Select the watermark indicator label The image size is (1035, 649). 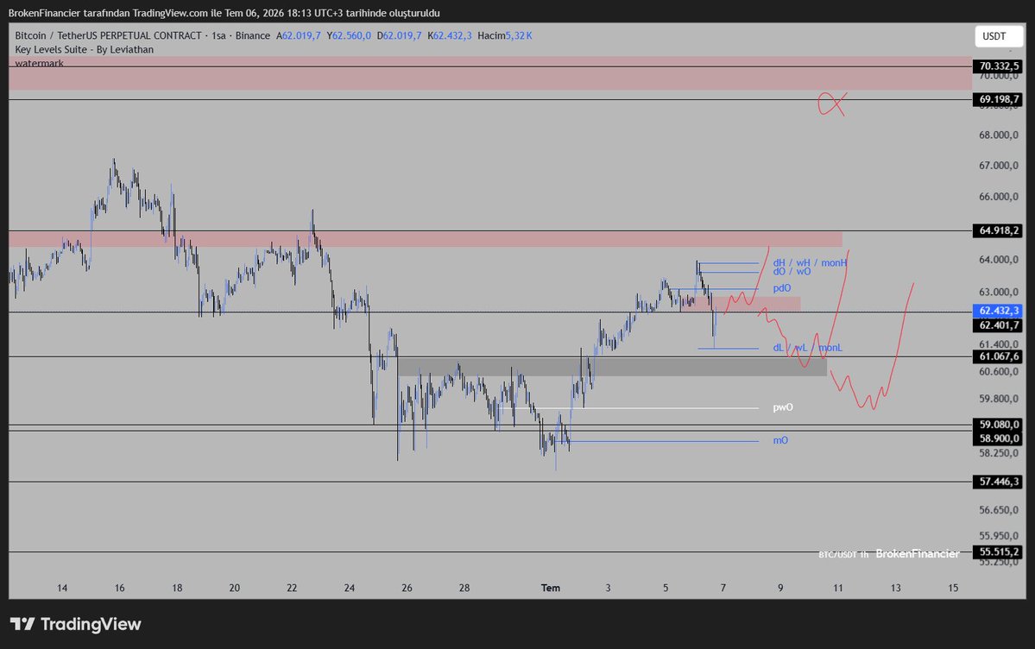click(40, 63)
